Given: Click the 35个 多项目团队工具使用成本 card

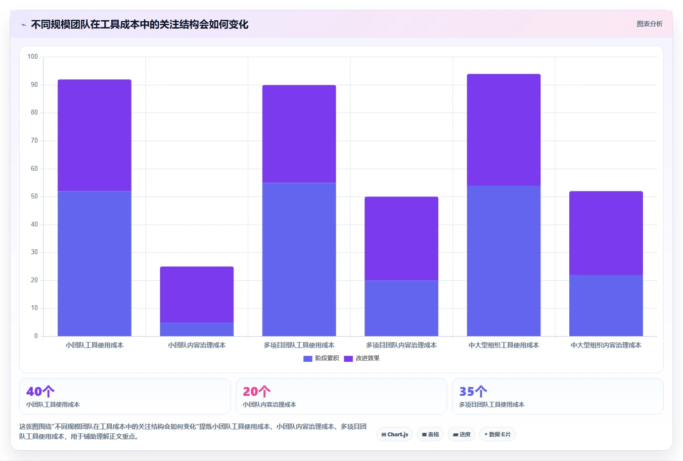Looking at the screenshot, I should click(558, 396).
